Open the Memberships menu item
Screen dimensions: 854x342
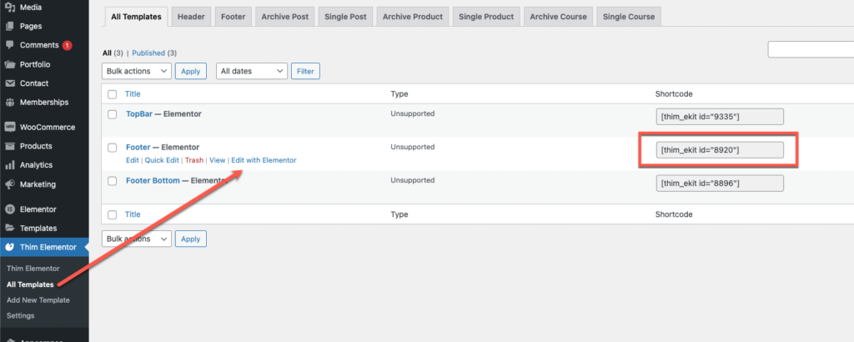coord(44,103)
